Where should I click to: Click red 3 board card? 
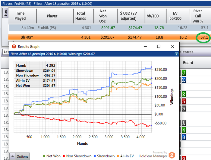pyautogui.click(x=184, y=101)
